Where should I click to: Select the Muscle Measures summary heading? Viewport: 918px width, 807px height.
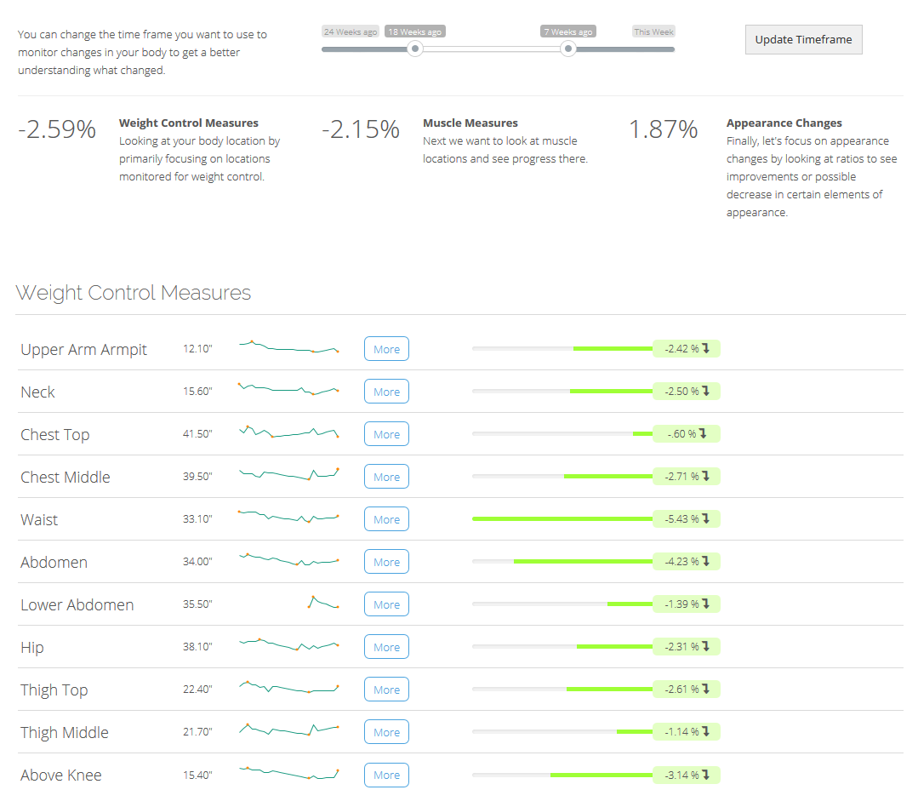point(470,123)
